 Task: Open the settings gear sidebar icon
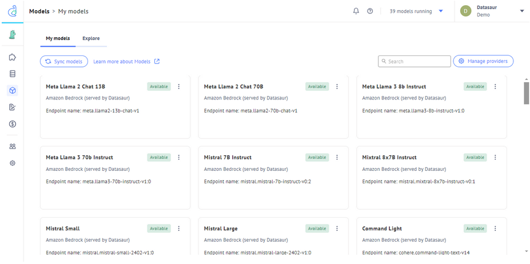tap(12, 163)
